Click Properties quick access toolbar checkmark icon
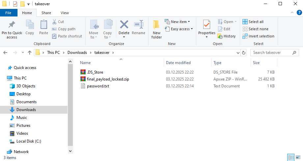 (x=15, y=4)
